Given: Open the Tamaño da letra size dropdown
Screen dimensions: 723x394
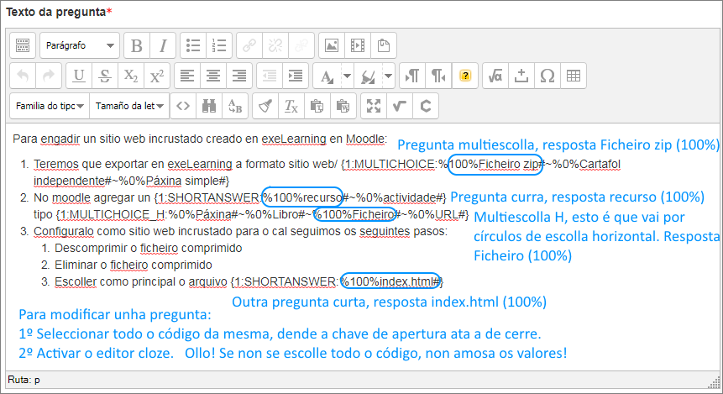Looking at the screenshot, I should point(129,106).
